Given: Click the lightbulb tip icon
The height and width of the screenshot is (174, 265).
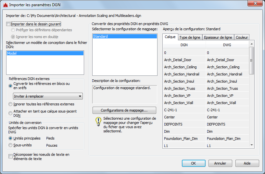Looking at the screenshot, I should tap(98, 122).
